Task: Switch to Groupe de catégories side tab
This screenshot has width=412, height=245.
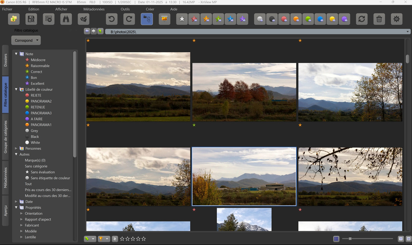Action: [x=5, y=137]
